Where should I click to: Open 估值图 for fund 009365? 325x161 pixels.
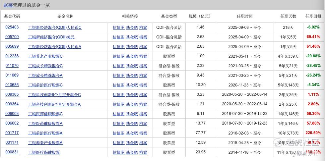pos(119,94)
